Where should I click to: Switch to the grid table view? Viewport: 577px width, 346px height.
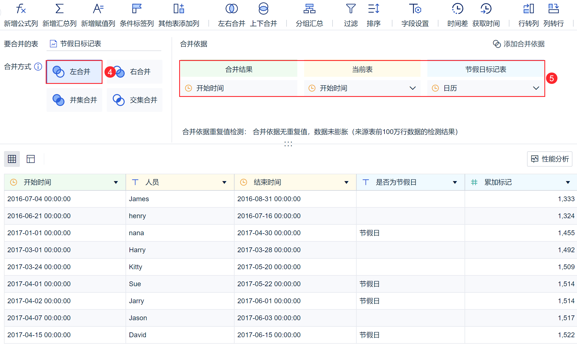(x=12, y=159)
